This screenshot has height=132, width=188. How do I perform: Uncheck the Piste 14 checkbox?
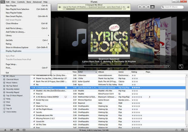pos(34,94)
